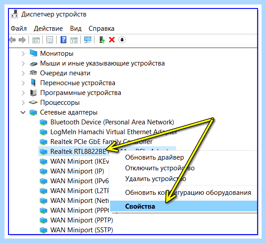Click the Realtek PCIe GbE adapter icon
The image size is (266, 243).
click(x=44, y=142)
